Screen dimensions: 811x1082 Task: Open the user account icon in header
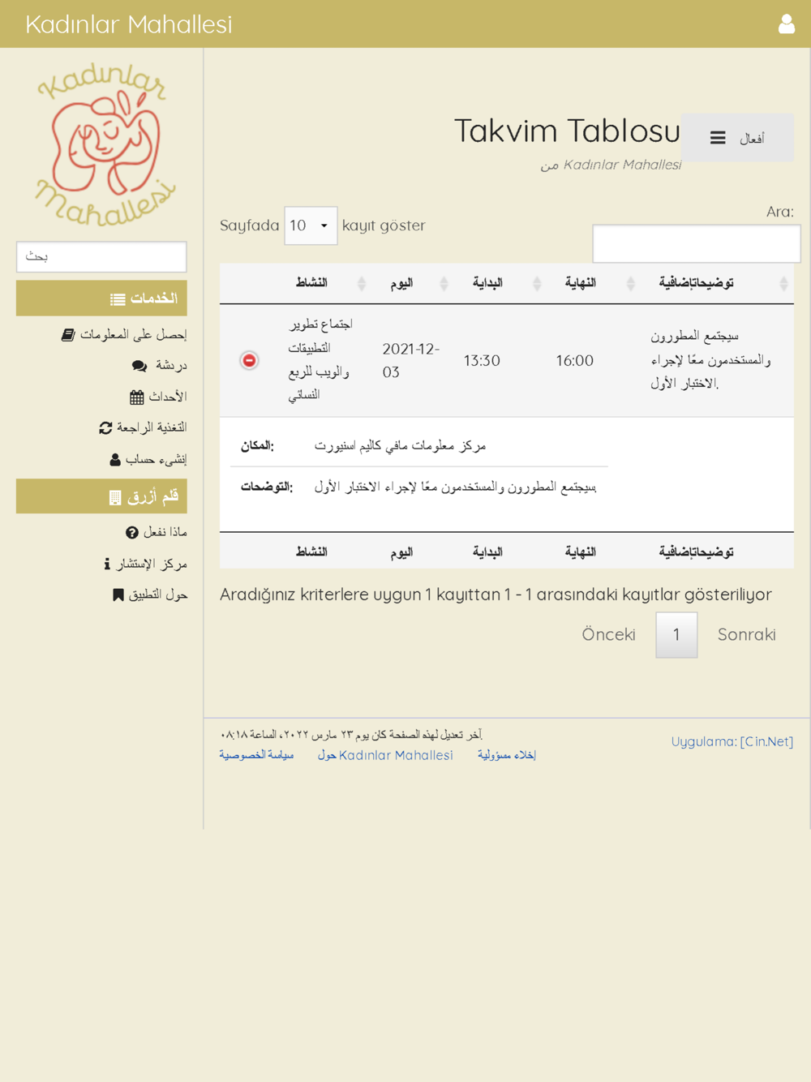tap(786, 24)
